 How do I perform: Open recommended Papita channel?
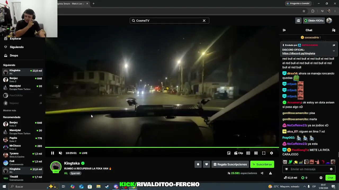[23, 140]
